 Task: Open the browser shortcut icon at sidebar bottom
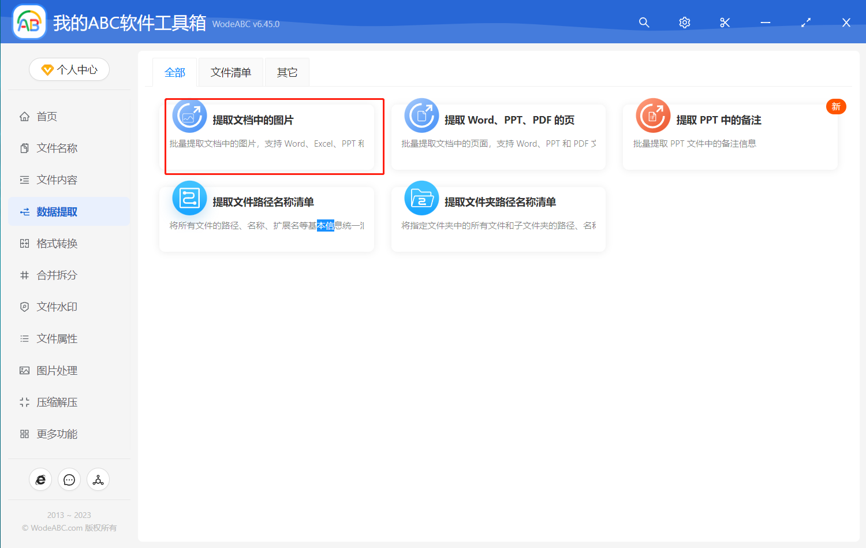pos(40,479)
